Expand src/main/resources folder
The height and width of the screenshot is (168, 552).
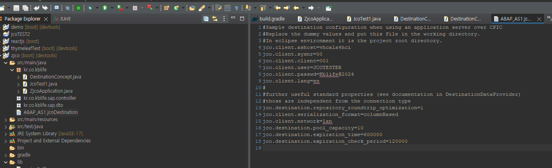click(6, 119)
